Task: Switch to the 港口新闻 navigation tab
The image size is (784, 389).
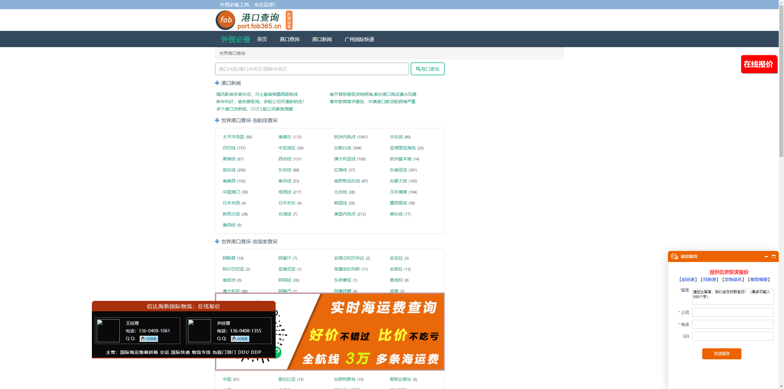Action: point(322,39)
